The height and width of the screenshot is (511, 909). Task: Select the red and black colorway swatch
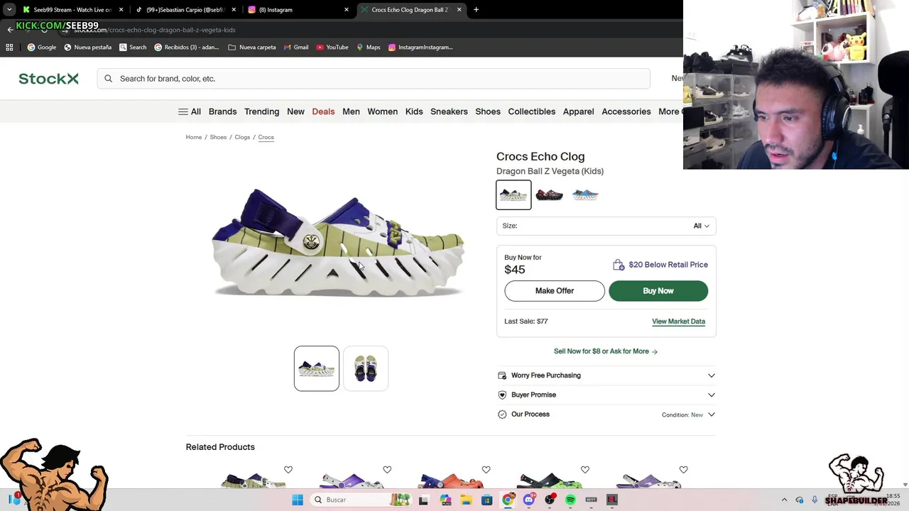pos(549,194)
